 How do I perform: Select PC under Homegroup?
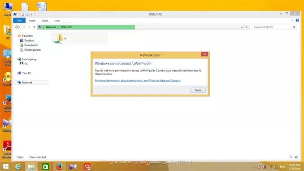[x=26, y=64]
